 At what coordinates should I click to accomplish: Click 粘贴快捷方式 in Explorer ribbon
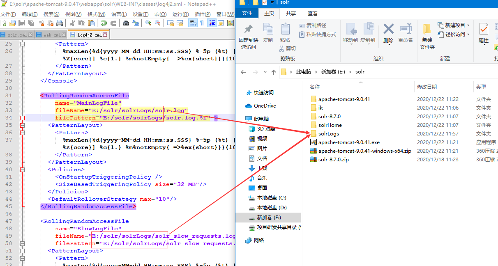coord(318,34)
